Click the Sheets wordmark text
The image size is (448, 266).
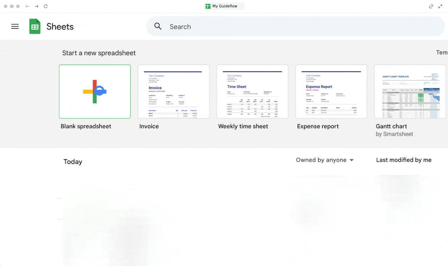tap(60, 27)
